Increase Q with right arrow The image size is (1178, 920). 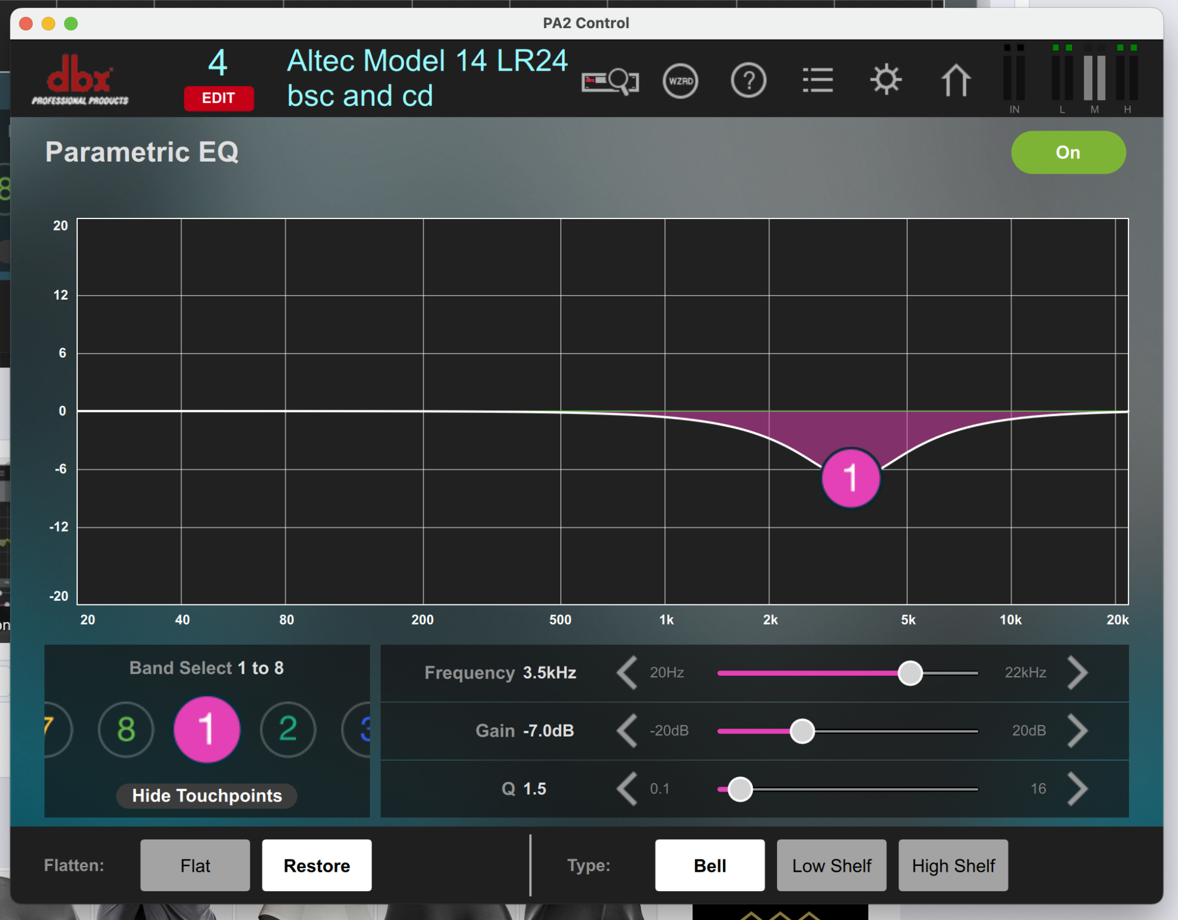[x=1077, y=789]
